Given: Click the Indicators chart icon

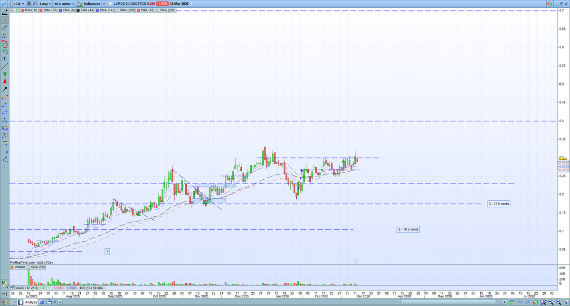Looking at the screenshot, I should tap(80, 3).
